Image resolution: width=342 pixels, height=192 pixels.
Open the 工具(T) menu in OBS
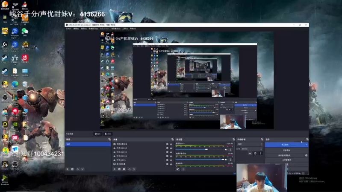(x=125, y=29)
